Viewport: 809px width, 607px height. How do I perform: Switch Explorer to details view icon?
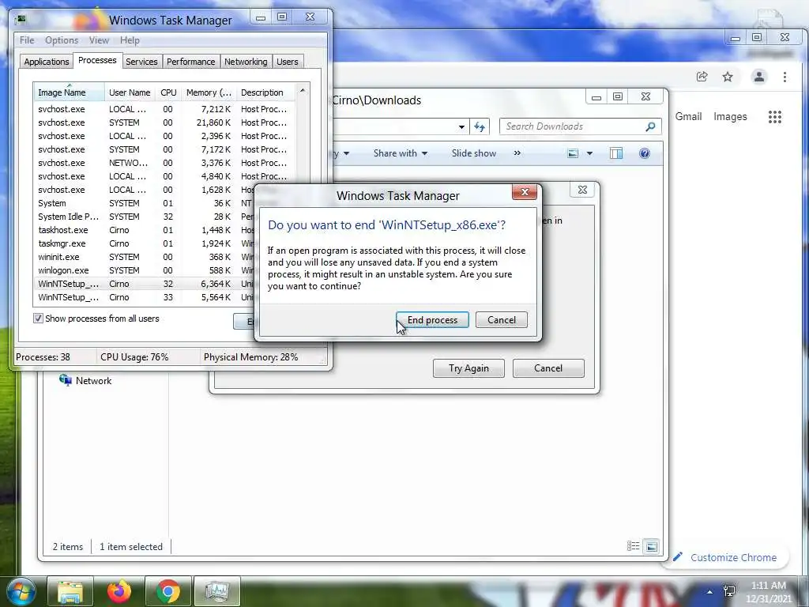coord(633,546)
